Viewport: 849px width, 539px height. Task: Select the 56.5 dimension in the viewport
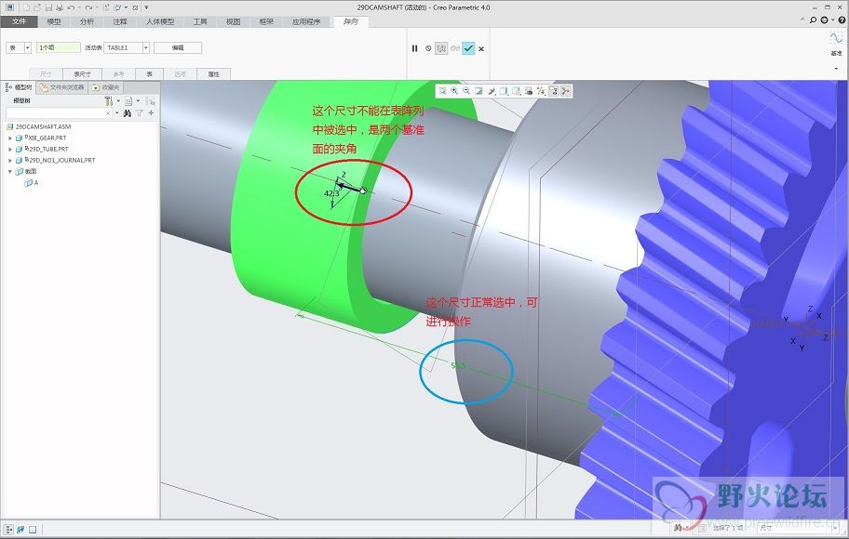[458, 366]
